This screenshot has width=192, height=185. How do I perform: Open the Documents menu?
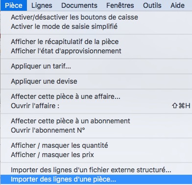[79, 5]
